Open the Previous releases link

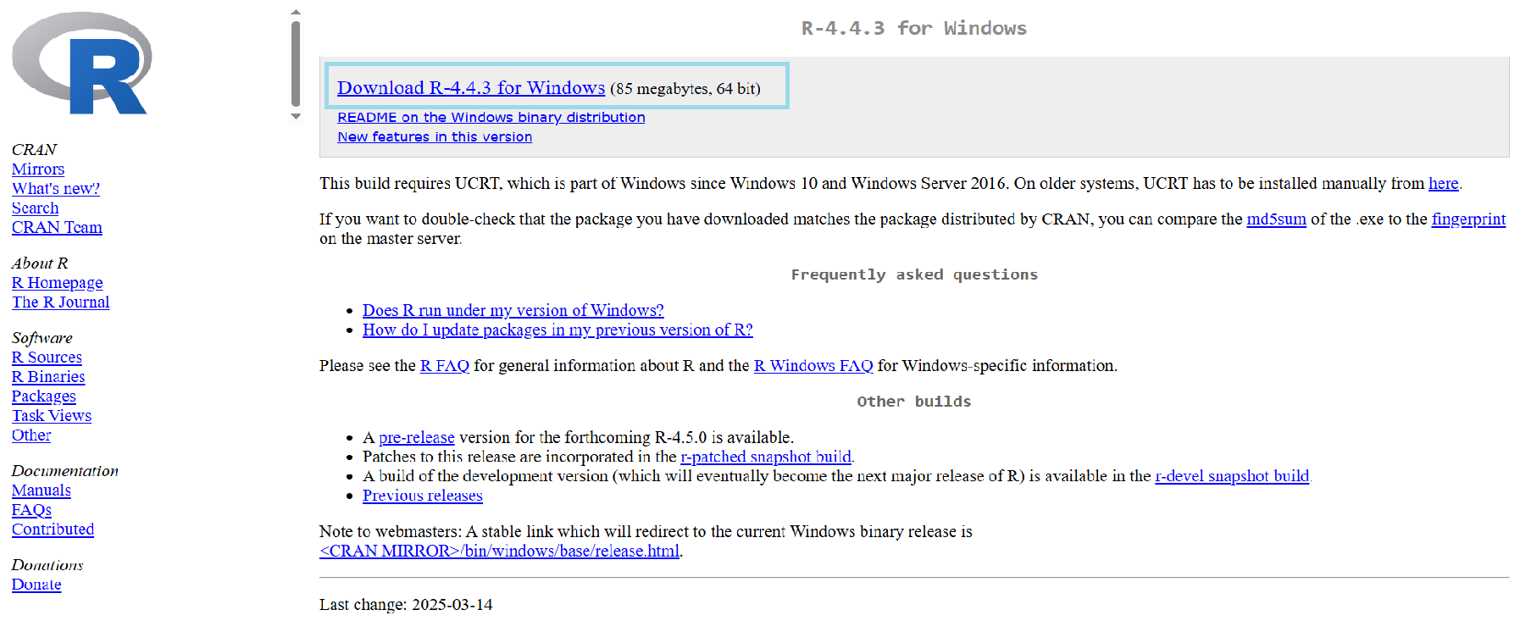point(423,496)
